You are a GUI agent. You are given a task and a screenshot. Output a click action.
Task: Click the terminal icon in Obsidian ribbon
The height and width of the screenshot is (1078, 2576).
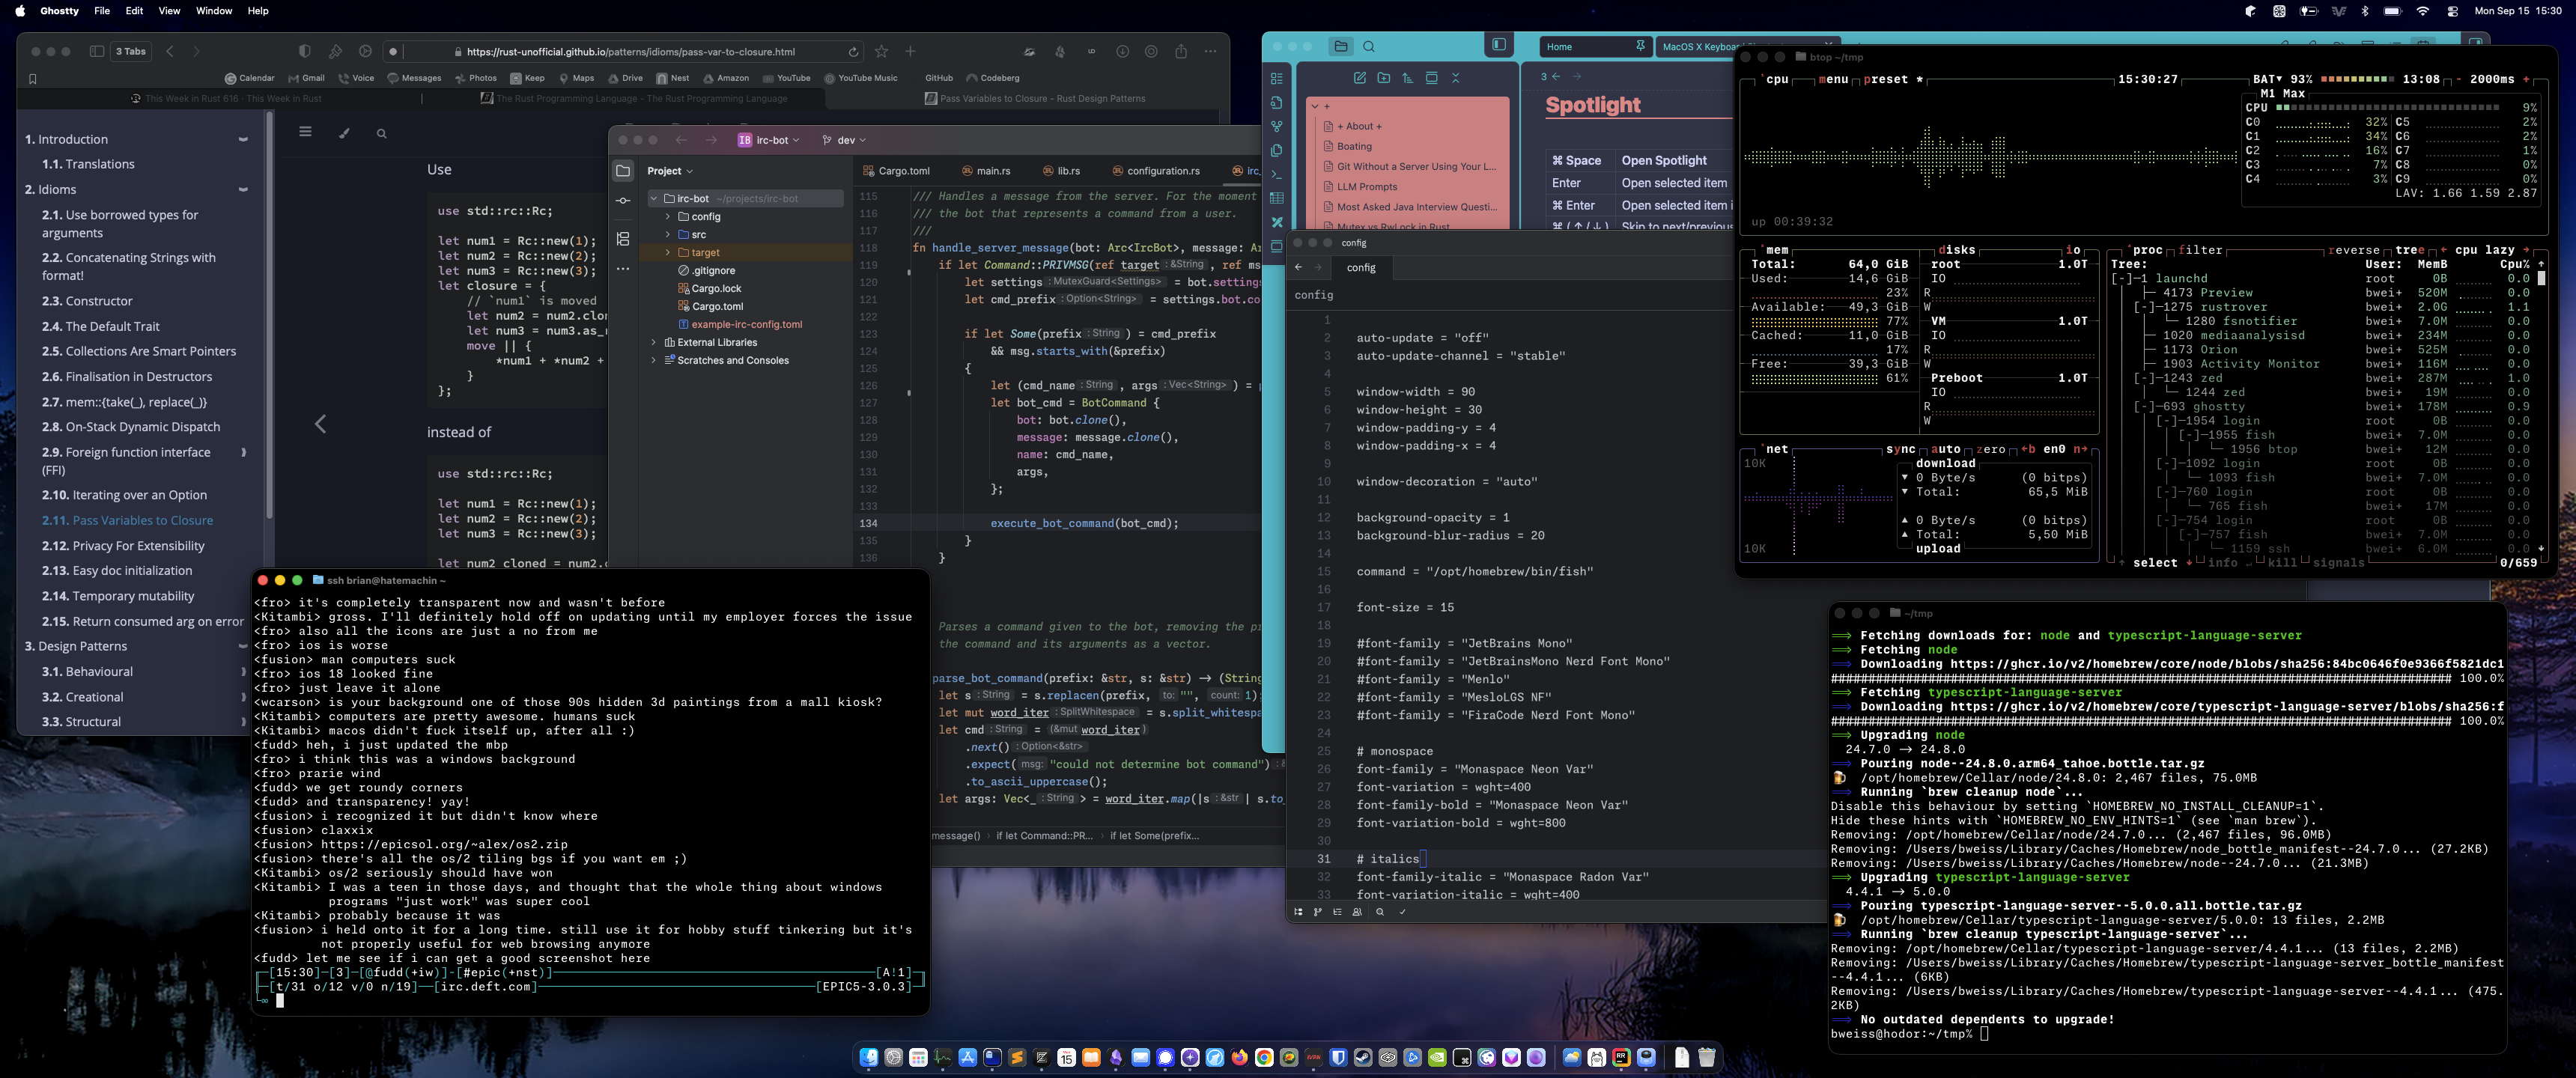click(x=1277, y=175)
